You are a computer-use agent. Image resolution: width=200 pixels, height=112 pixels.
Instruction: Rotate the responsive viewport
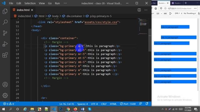(170, 13)
